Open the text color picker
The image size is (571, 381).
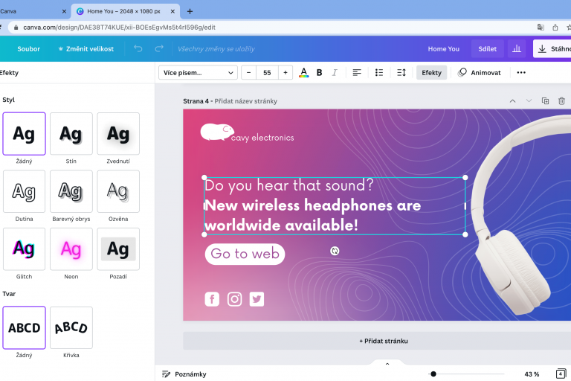click(303, 72)
